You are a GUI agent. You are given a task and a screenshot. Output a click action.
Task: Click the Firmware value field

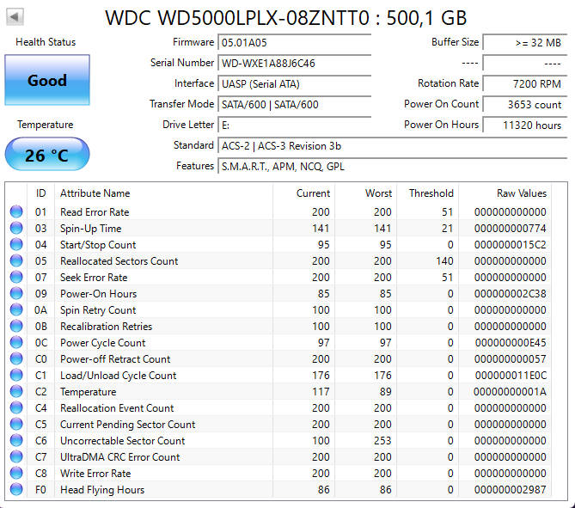295,42
